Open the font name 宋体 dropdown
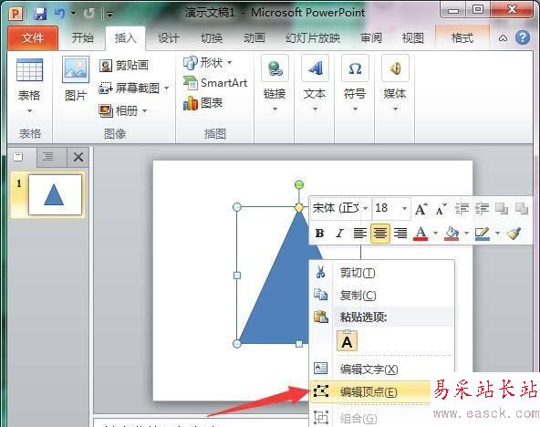This screenshot has height=427, width=540. click(x=366, y=208)
